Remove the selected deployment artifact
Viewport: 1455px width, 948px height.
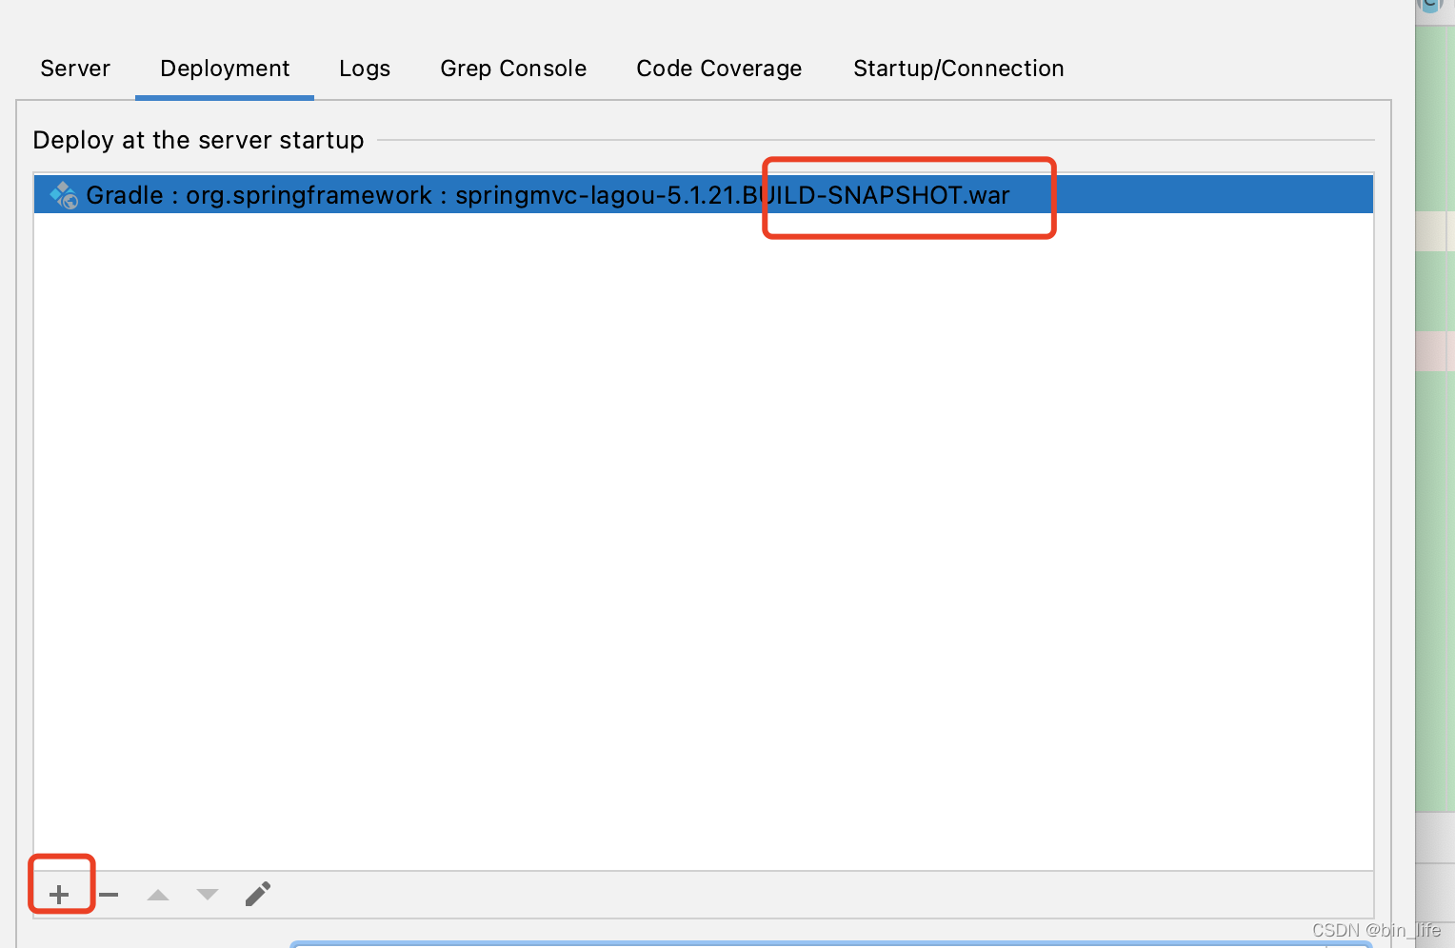[109, 895]
